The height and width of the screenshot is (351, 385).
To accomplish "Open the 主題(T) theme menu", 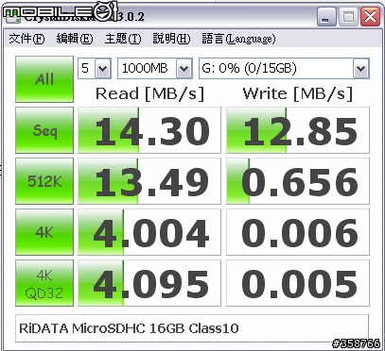I will coord(123,39).
